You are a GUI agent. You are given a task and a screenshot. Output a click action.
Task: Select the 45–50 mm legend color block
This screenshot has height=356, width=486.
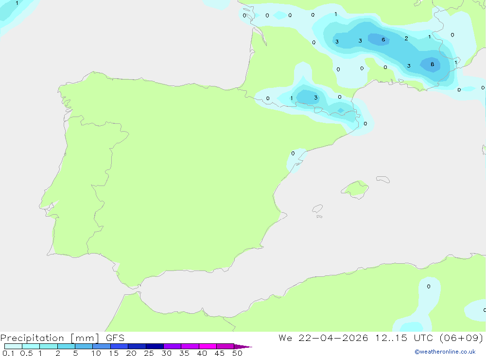coord(226,346)
